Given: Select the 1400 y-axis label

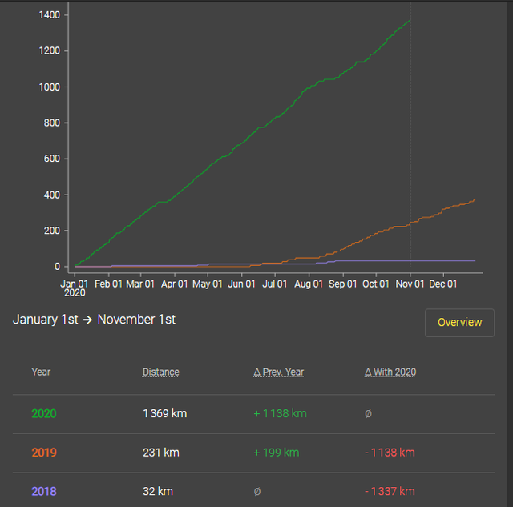Looking at the screenshot, I should pyautogui.click(x=50, y=15).
